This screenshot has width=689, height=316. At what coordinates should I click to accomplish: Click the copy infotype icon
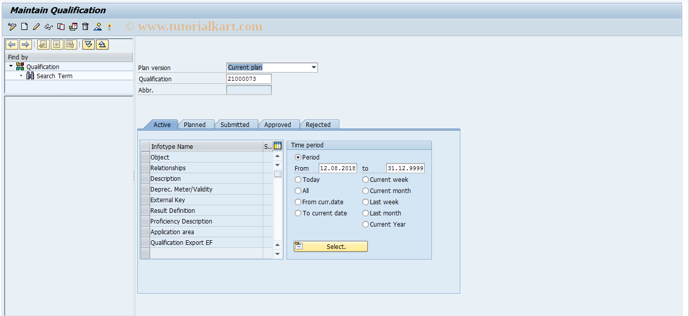[61, 26]
